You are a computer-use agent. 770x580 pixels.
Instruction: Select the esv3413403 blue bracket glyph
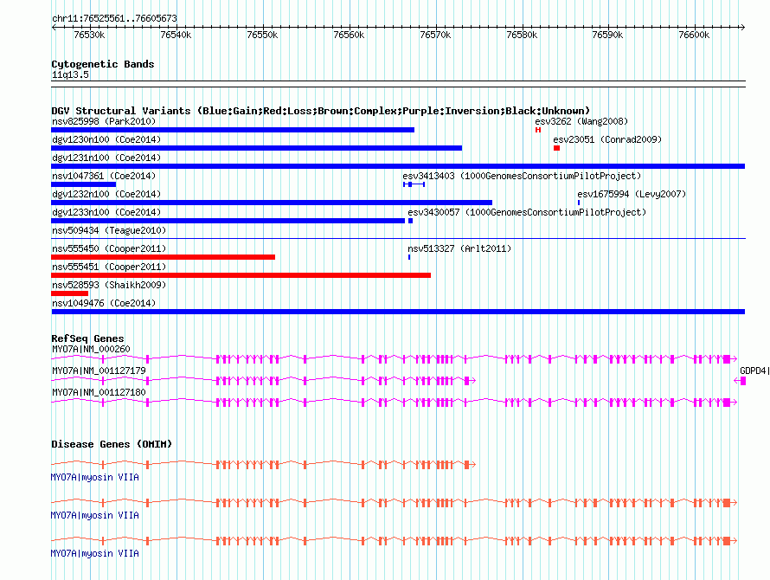coord(414,184)
